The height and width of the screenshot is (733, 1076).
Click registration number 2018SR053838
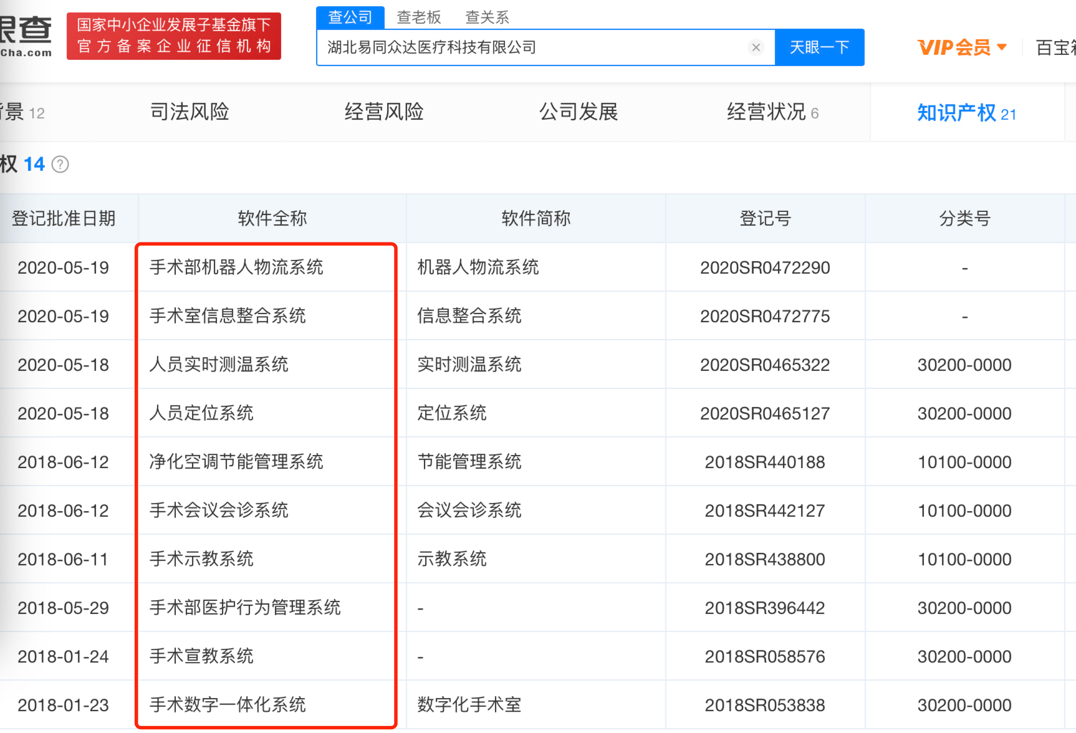click(765, 706)
